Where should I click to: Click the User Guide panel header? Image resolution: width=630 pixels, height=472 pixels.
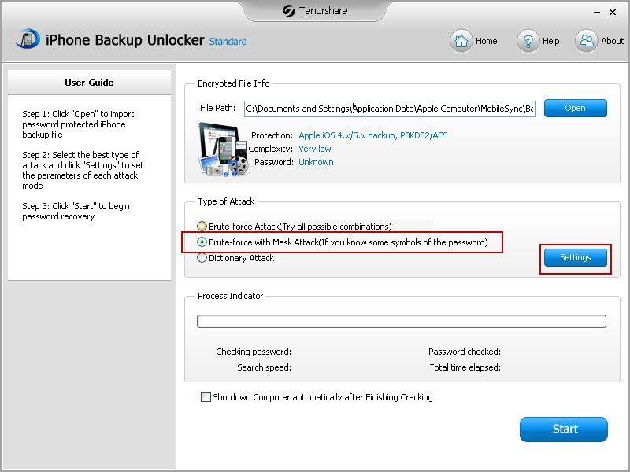coord(89,83)
